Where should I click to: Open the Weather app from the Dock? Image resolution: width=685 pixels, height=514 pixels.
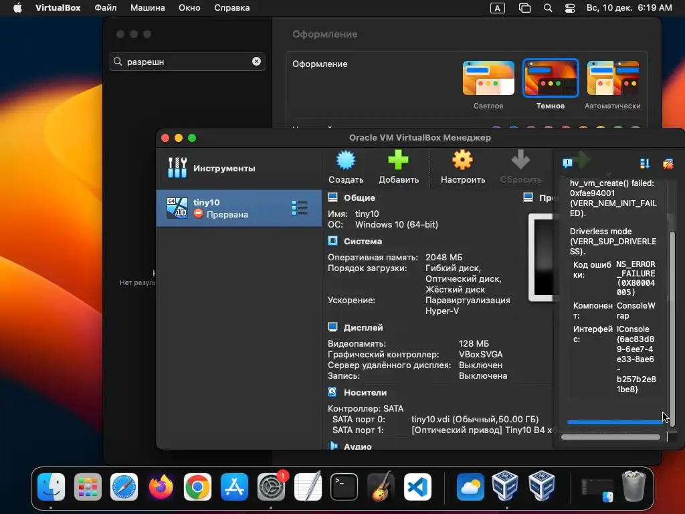pos(470,487)
